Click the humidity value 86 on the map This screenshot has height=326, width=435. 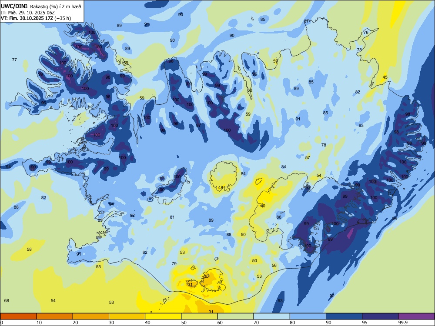click(279, 217)
